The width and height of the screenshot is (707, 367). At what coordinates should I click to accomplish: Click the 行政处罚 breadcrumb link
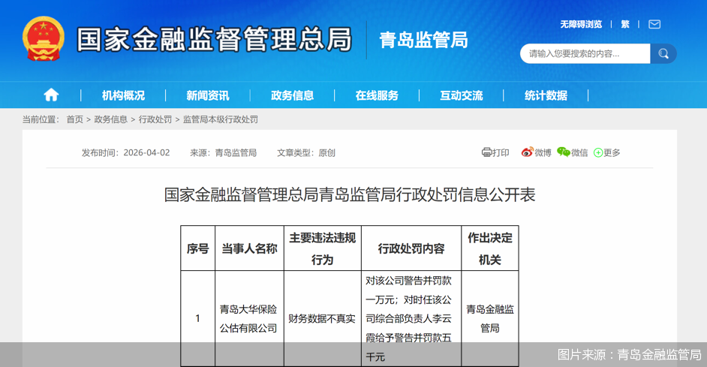click(x=155, y=119)
